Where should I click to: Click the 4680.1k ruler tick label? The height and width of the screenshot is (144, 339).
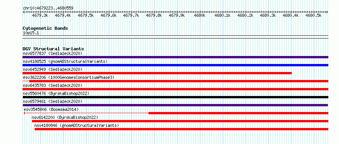222,15
